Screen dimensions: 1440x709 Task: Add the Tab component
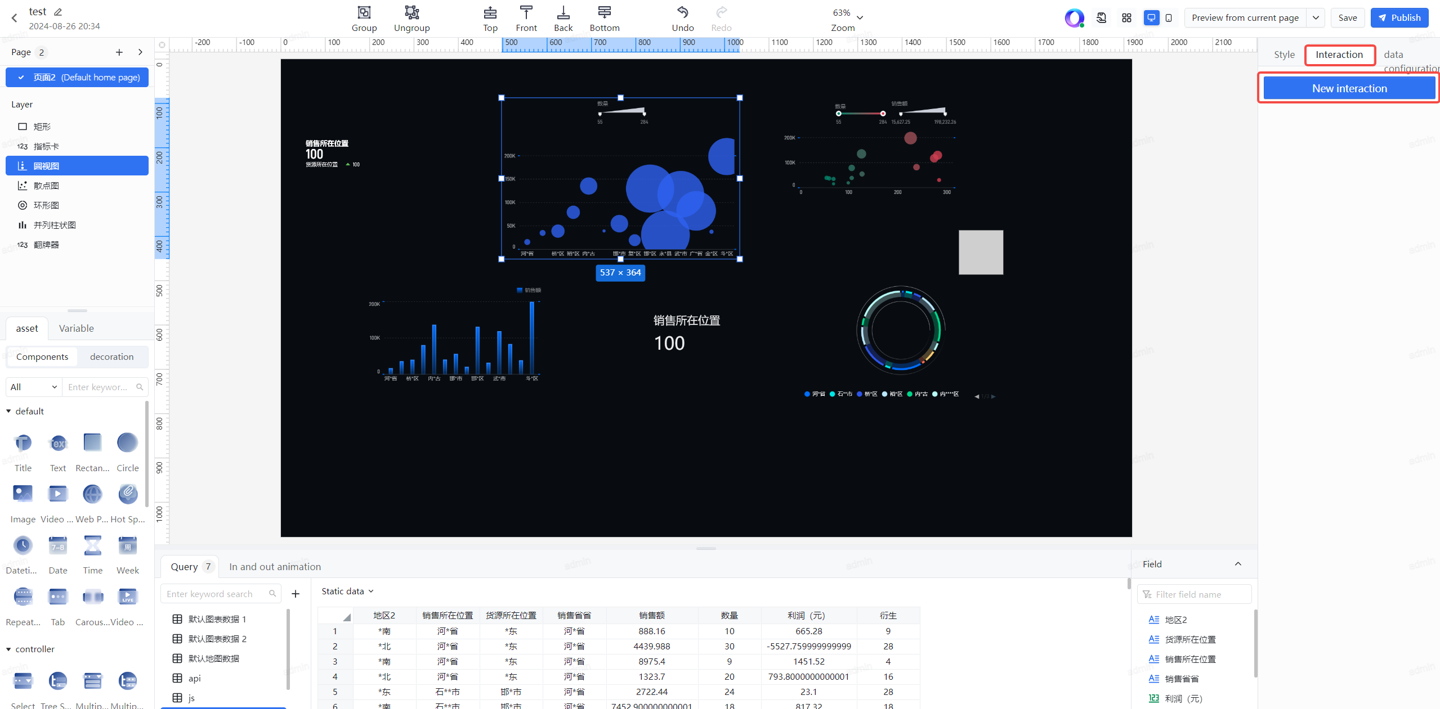tap(58, 606)
